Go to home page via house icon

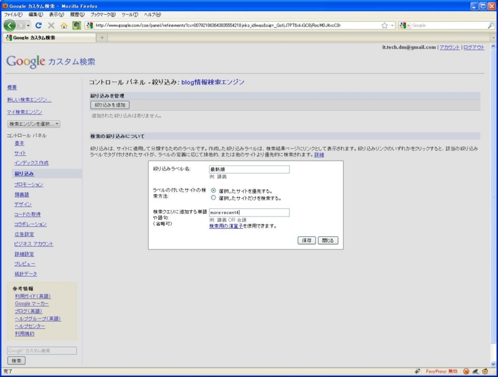click(64, 26)
